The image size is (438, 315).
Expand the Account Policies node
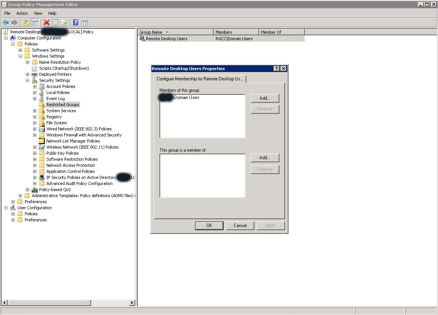coord(35,86)
